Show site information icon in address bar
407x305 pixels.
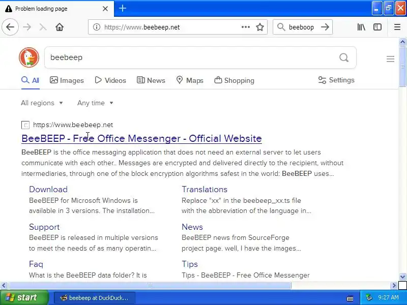97,27
